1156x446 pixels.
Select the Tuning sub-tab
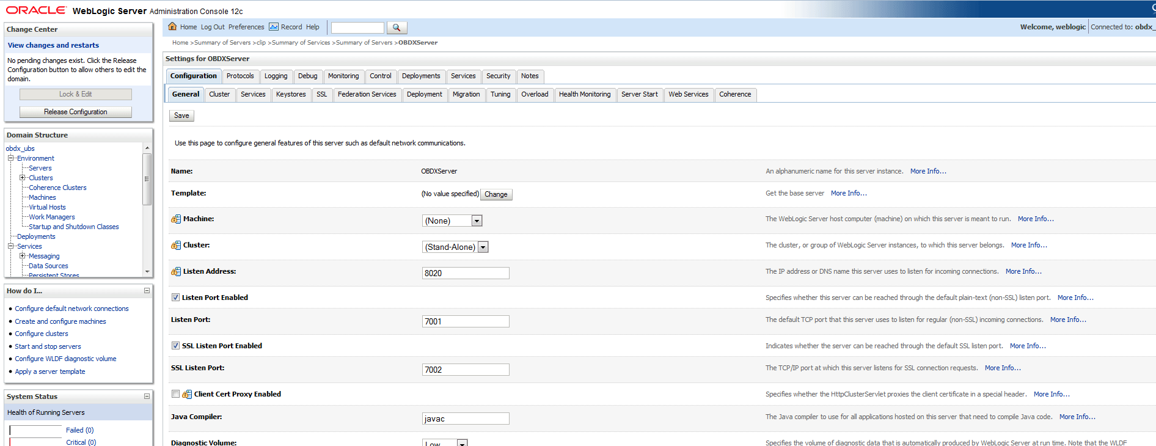point(500,94)
